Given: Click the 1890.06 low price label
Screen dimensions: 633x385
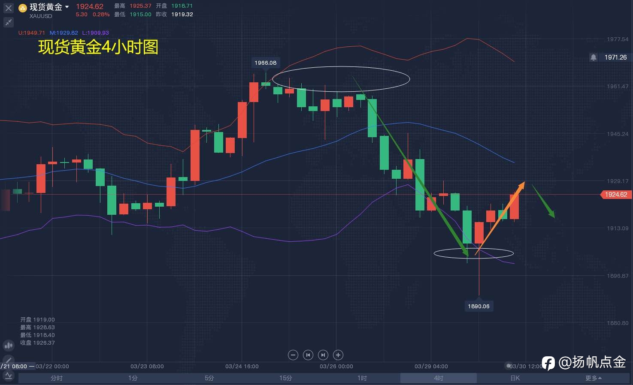Looking at the screenshot, I should coord(479,306).
